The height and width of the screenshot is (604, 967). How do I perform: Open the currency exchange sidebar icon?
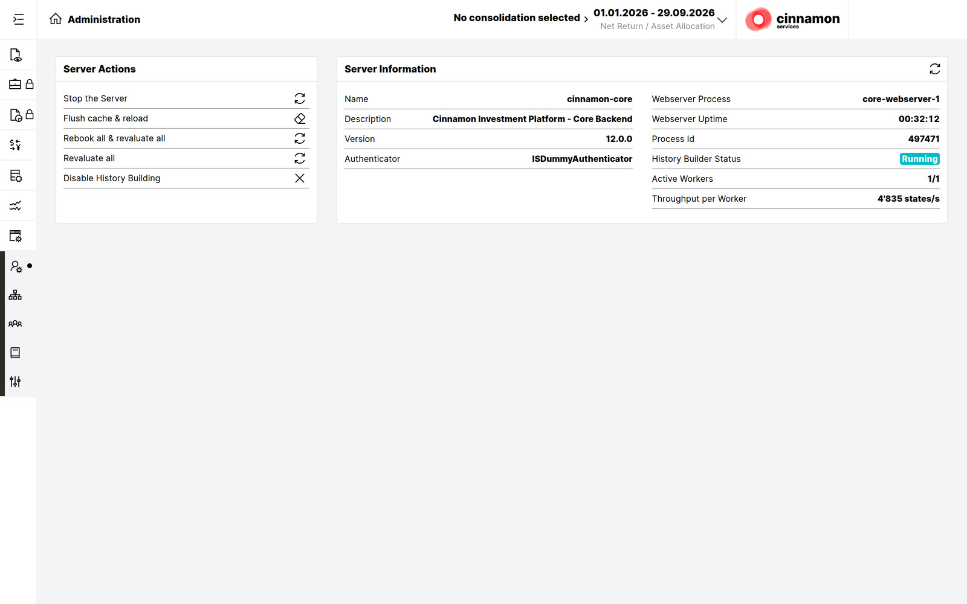15,145
